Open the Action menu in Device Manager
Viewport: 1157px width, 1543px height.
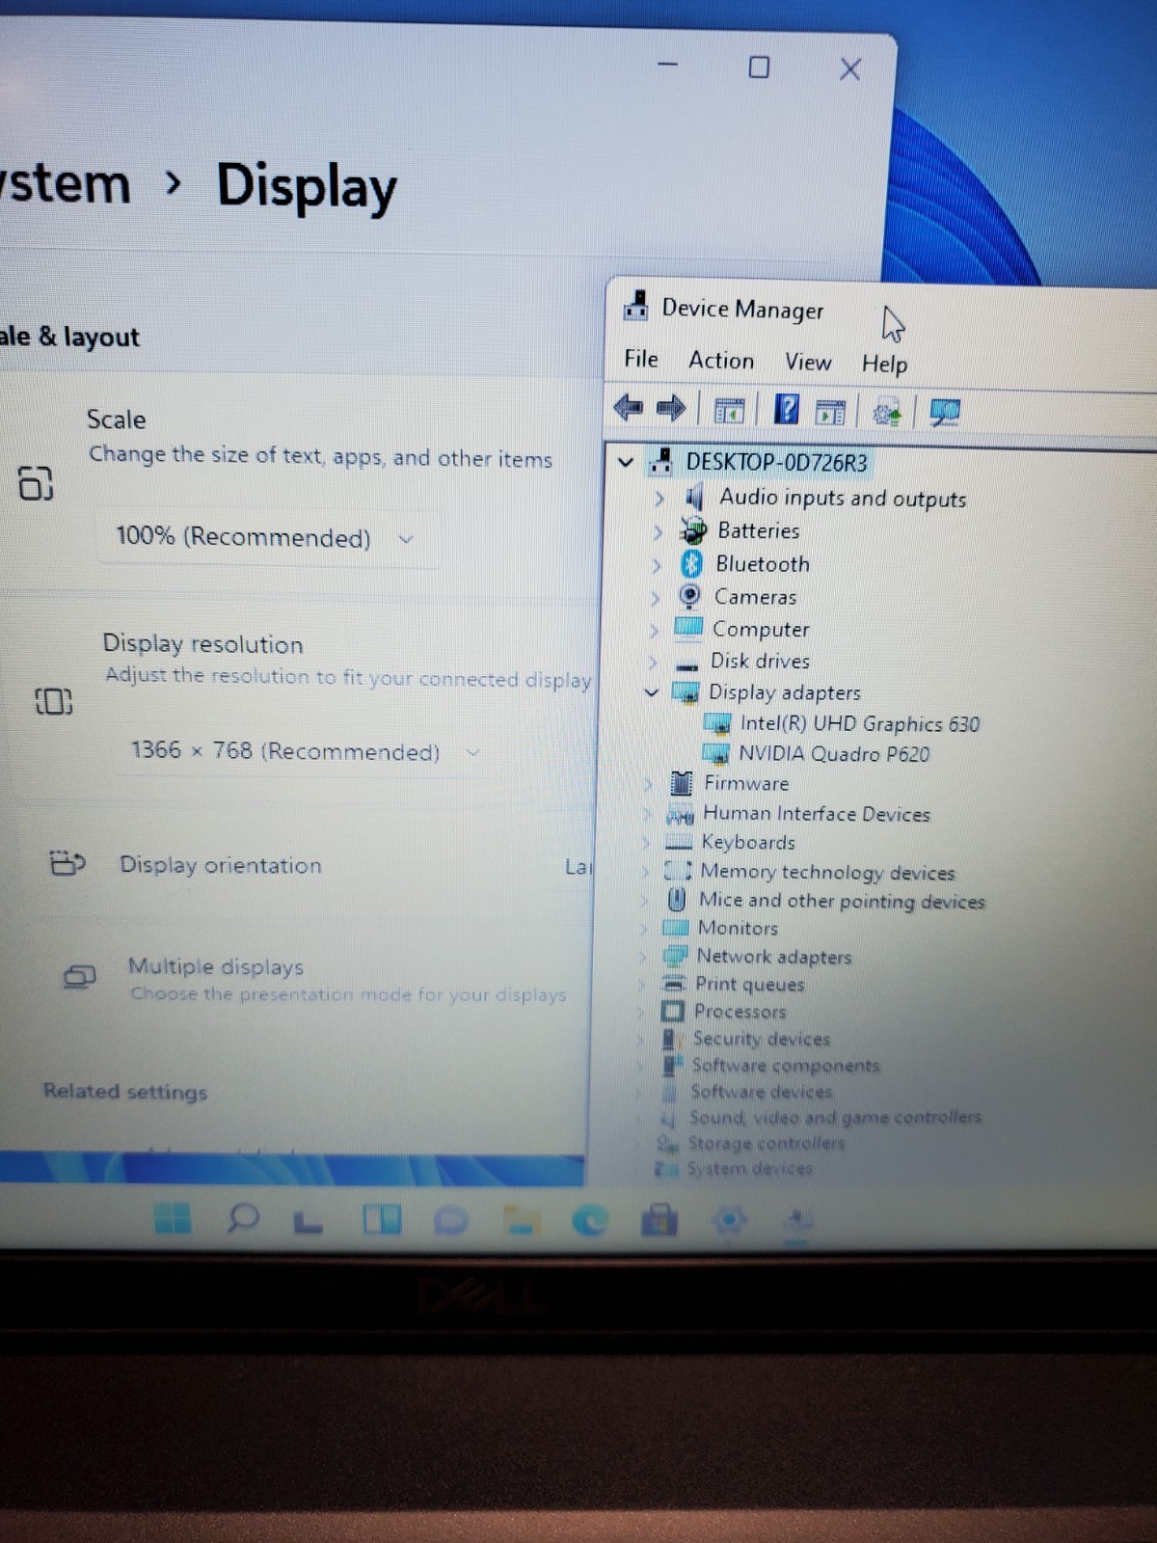720,361
